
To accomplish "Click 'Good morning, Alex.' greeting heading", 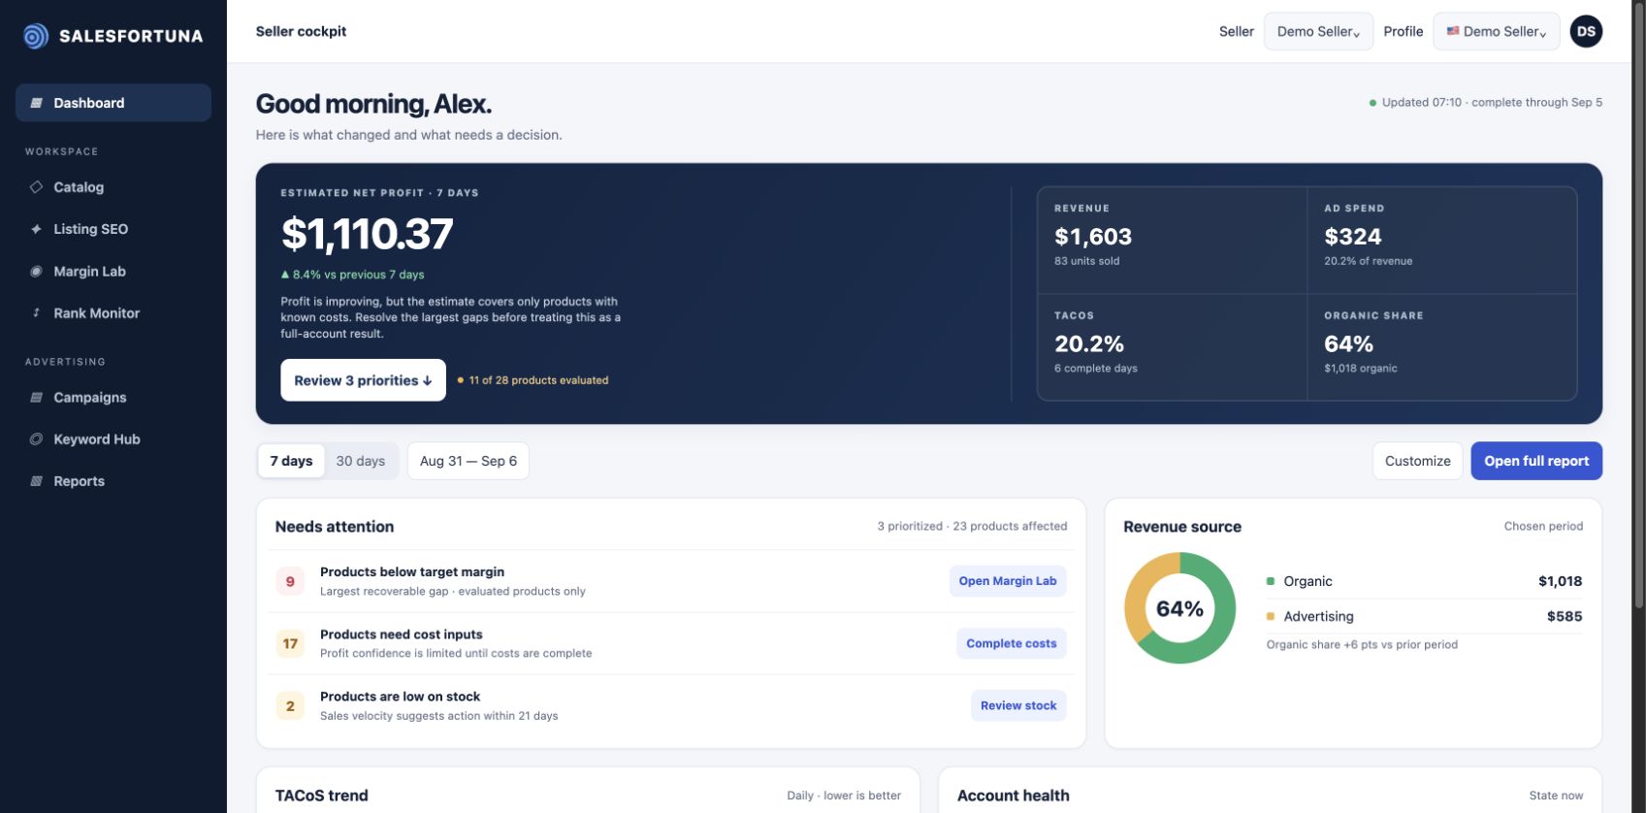I will (x=373, y=104).
